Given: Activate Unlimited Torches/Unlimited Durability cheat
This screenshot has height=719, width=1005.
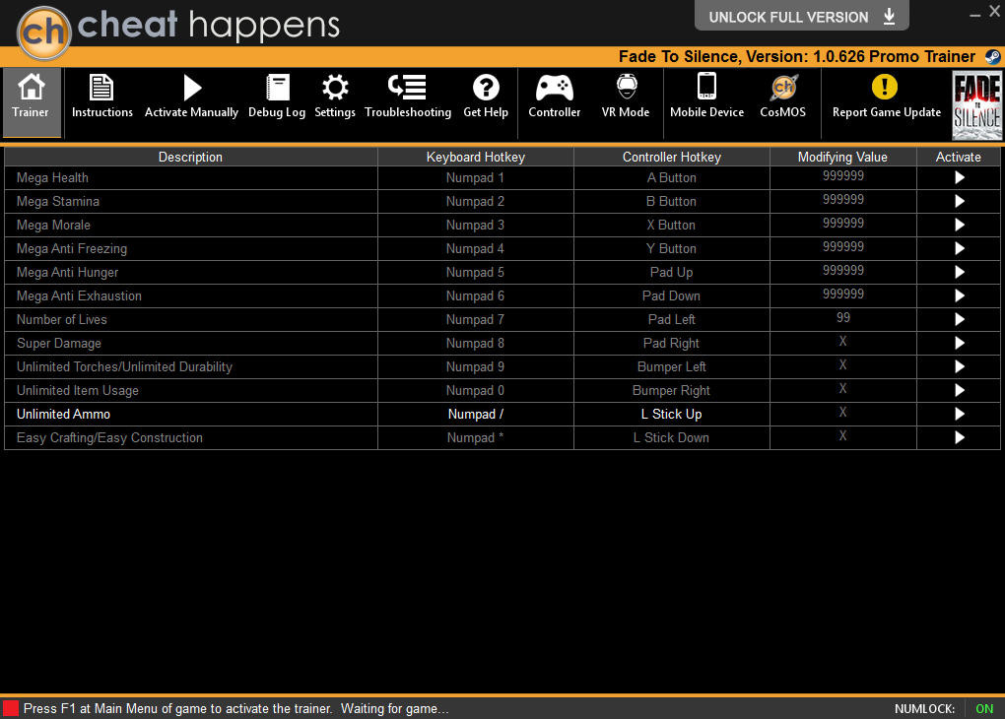Looking at the screenshot, I should [959, 366].
